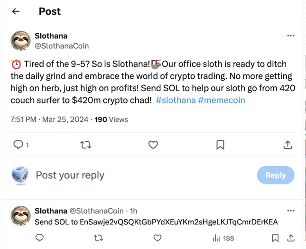Bookmark the Send SOL reply comment
Screen dimensions: 306x249
pos(276,238)
